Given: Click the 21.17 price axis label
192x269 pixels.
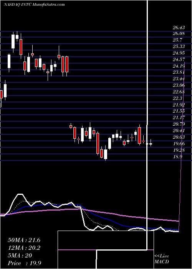Looking at the screenshot, I should 179,118.
